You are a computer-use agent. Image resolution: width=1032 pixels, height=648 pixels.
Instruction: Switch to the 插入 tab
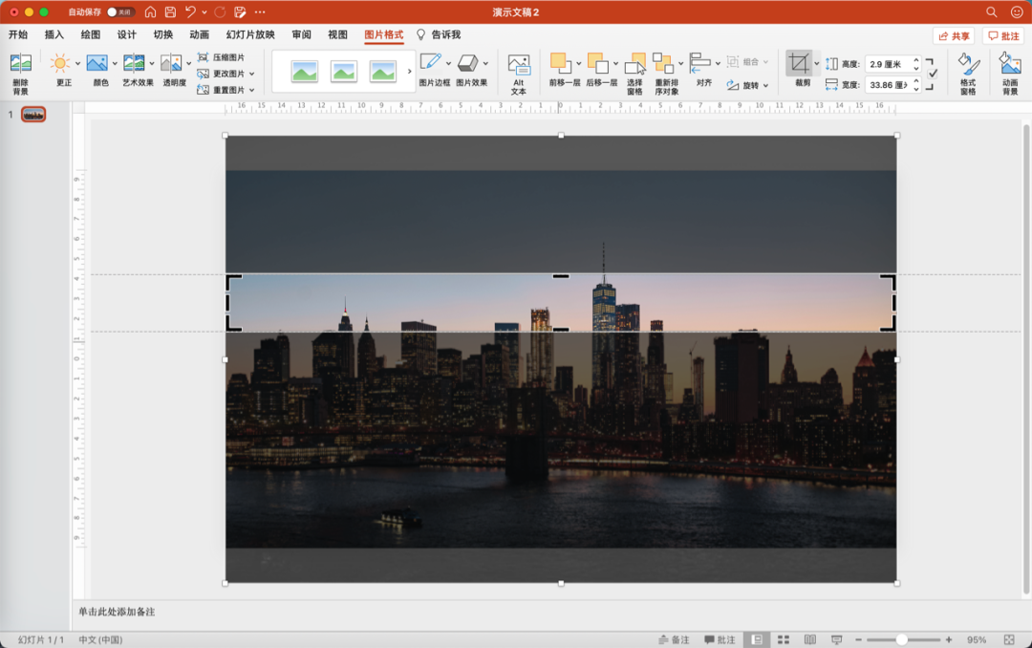pos(54,35)
